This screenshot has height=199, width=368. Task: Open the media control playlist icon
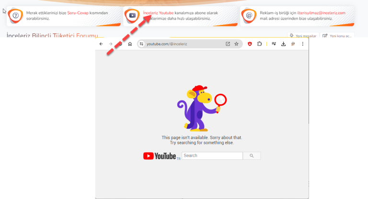click(x=274, y=44)
